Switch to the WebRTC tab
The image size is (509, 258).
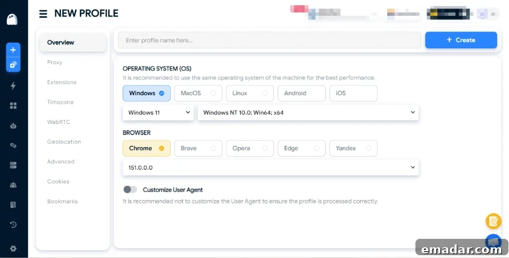[x=59, y=122]
